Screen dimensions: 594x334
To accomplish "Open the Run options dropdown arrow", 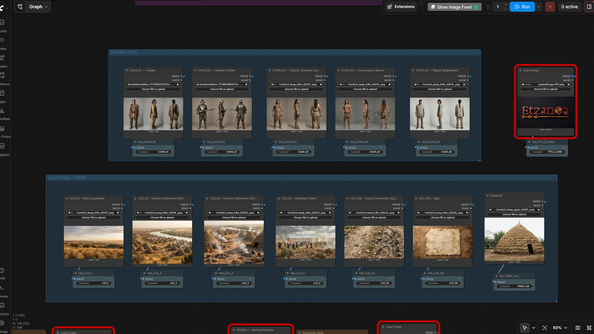I will tap(539, 6).
